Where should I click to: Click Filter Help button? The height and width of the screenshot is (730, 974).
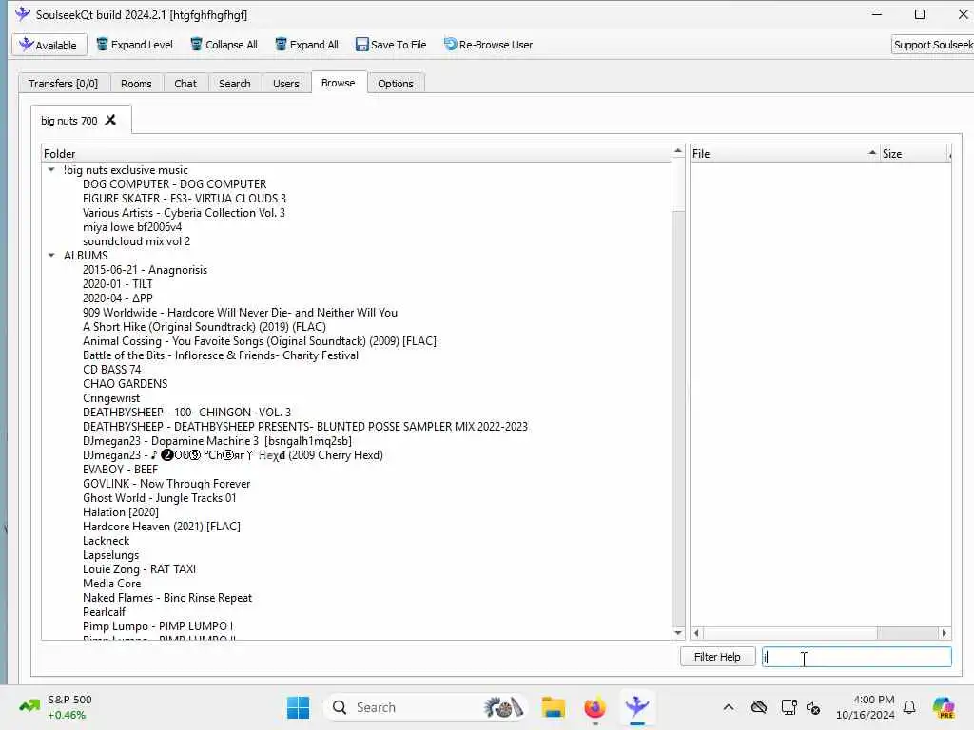click(x=717, y=657)
